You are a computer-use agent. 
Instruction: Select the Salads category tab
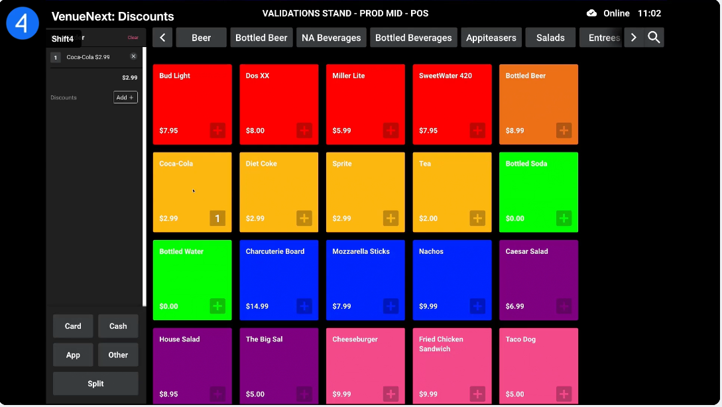point(550,38)
